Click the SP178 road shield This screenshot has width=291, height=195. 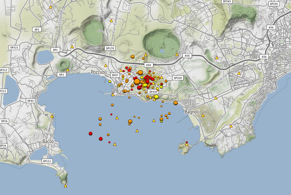[110, 48]
